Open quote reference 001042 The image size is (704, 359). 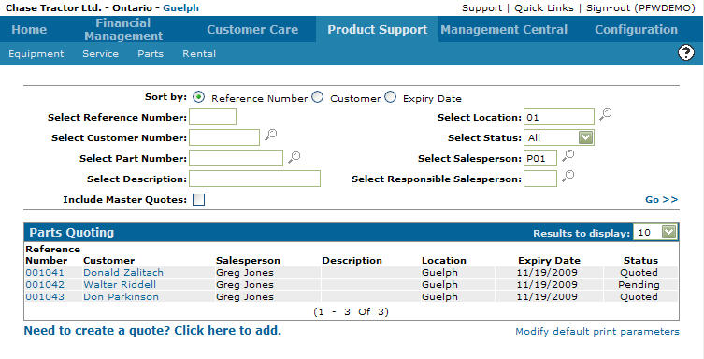click(x=45, y=284)
